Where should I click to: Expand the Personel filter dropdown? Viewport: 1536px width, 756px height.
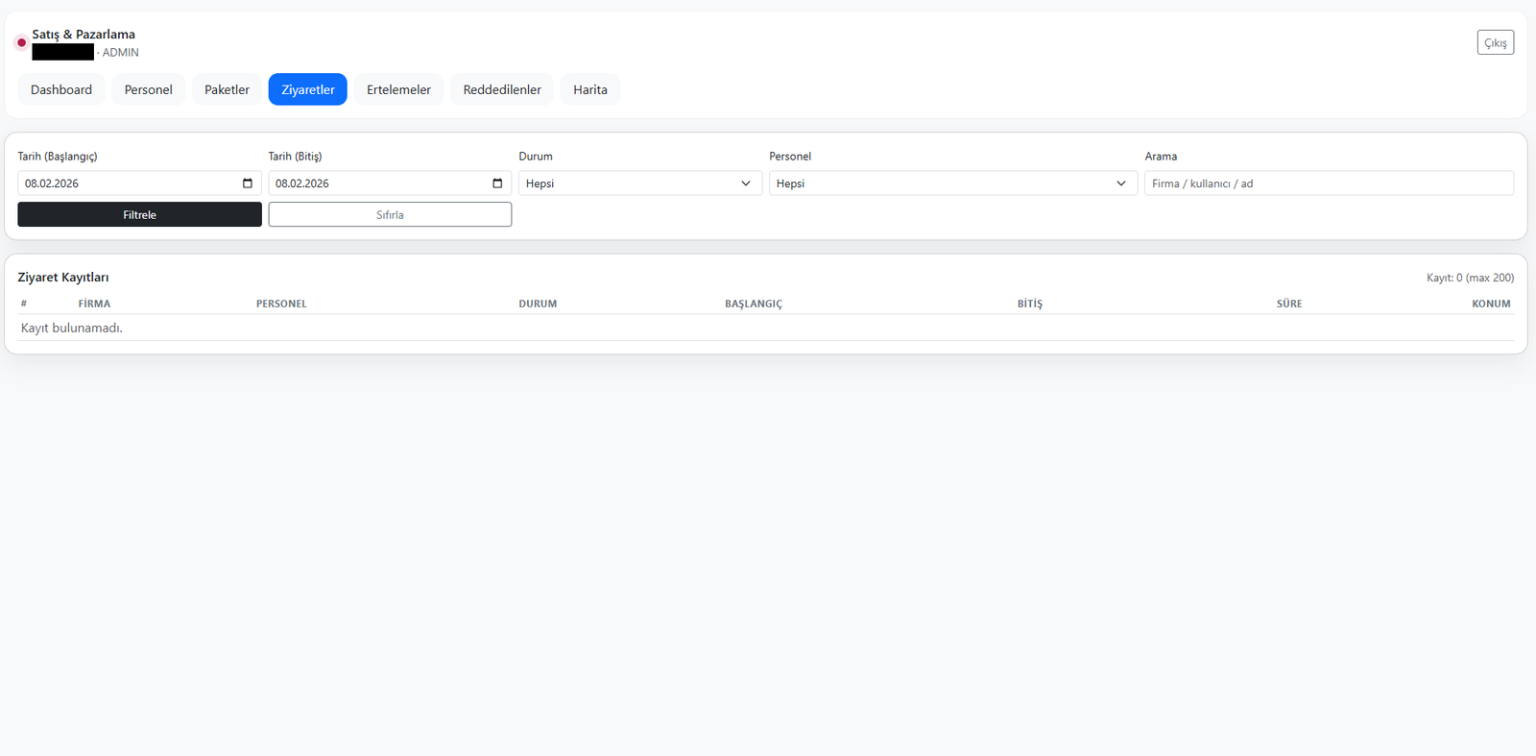pos(952,183)
